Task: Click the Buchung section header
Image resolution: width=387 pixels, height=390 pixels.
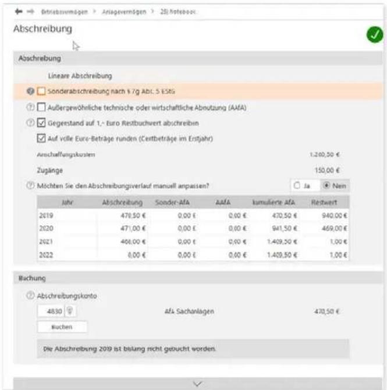Action: 198,278
